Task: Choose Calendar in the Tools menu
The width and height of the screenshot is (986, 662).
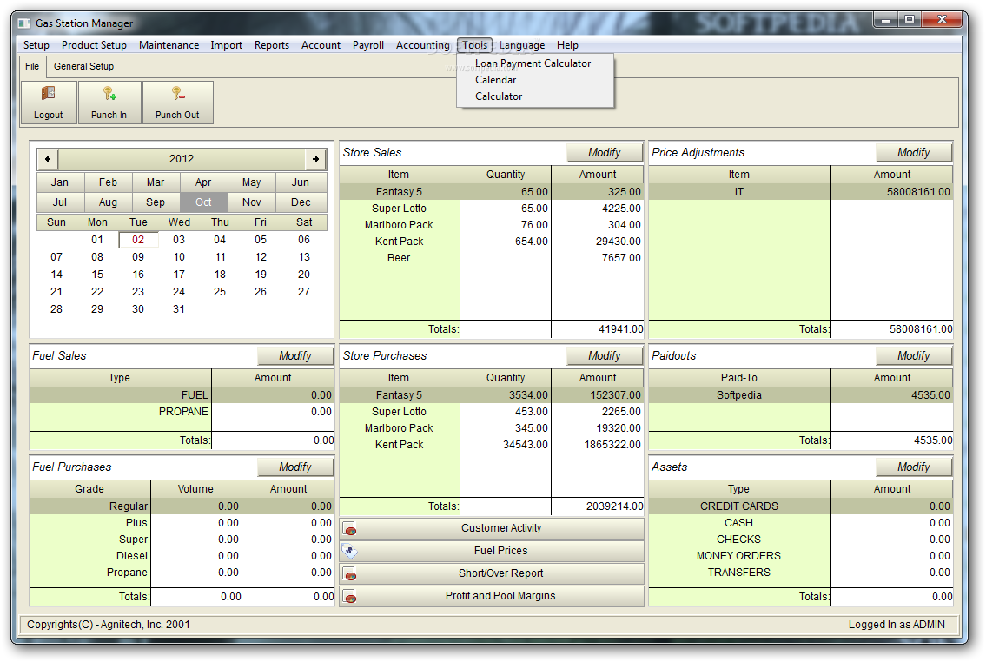Action: click(495, 80)
